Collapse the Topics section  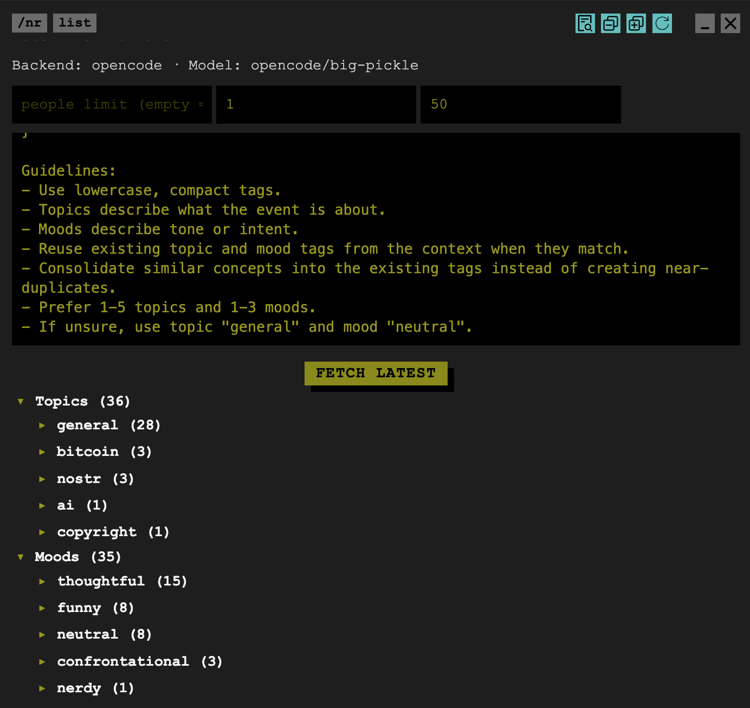tap(21, 402)
